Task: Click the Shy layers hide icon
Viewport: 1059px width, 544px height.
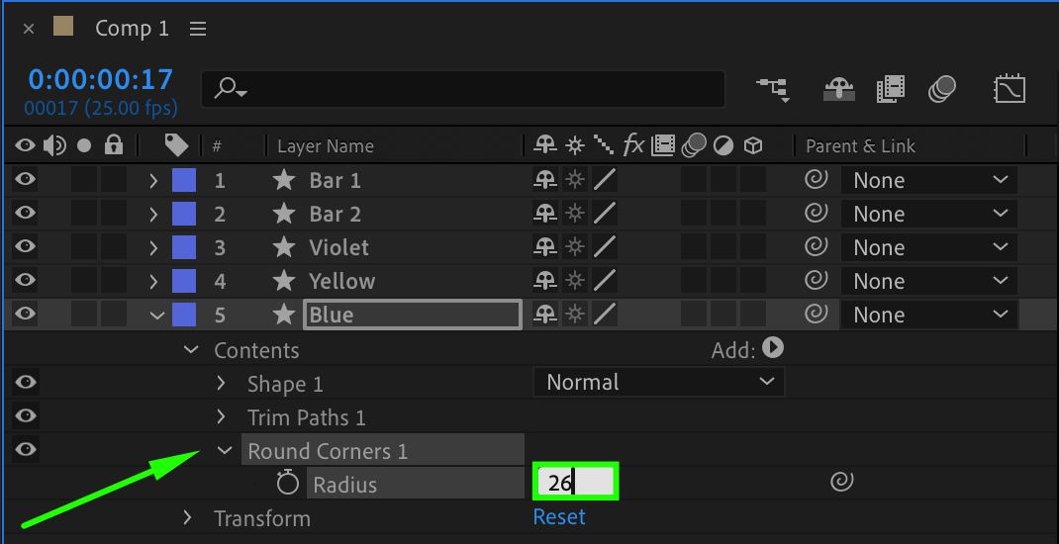Action: click(839, 89)
